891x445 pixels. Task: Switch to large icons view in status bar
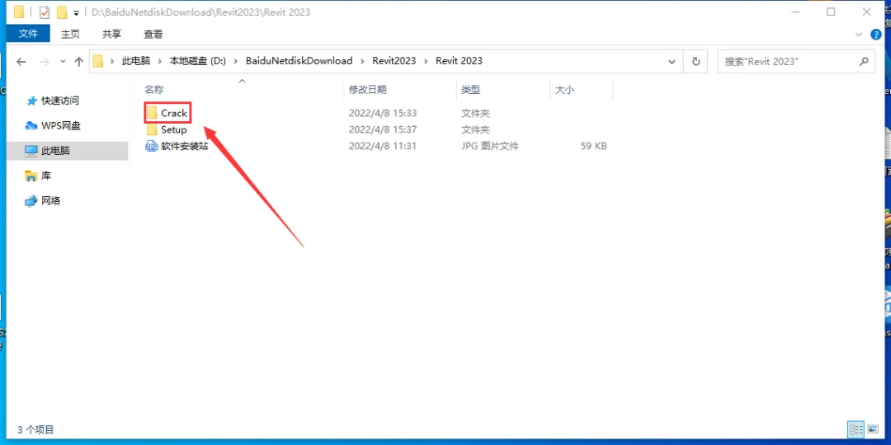tap(874, 429)
